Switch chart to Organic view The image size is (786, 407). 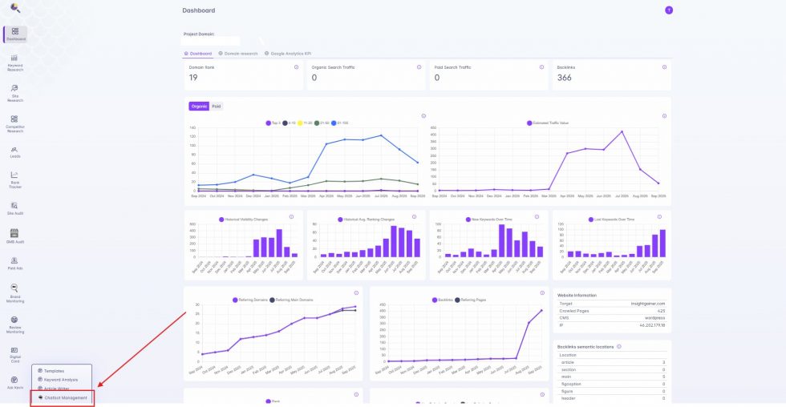point(199,106)
